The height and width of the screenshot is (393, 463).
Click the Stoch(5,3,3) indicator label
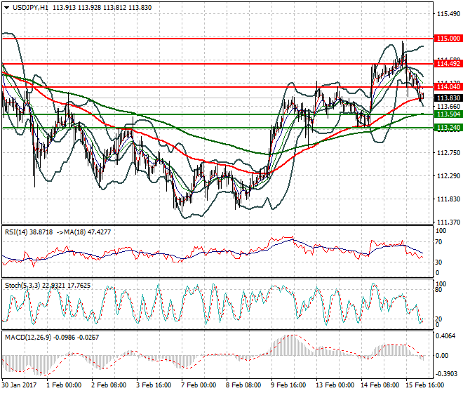[22, 286]
